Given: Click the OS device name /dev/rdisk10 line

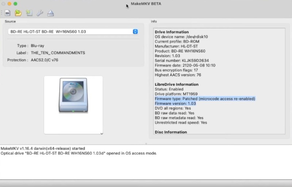Looking at the screenshot, I should point(181,37).
